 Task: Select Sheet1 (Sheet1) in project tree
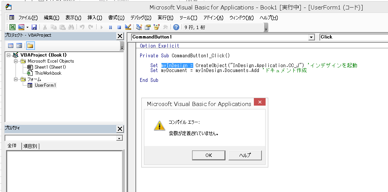(x=50, y=67)
